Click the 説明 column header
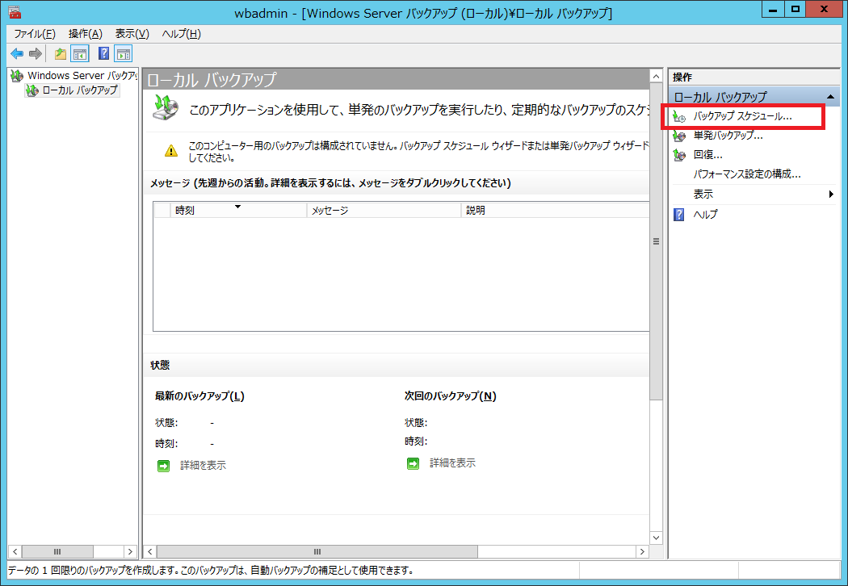This screenshot has height=586, width=848. point(555,211)
